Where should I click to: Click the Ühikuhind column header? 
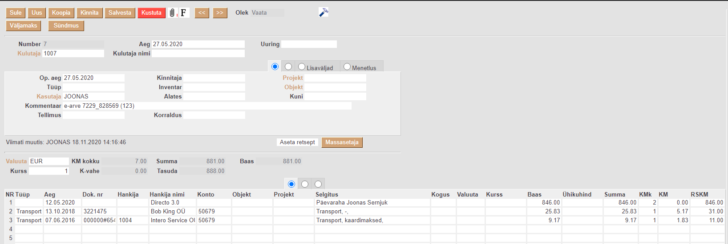click(577, 194)
